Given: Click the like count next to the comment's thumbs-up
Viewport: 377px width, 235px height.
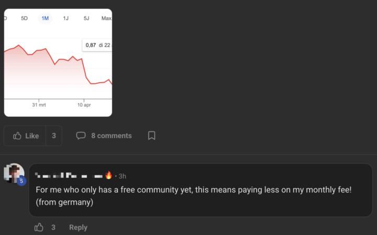Looking at the screenshot, I should click(53, 227).
